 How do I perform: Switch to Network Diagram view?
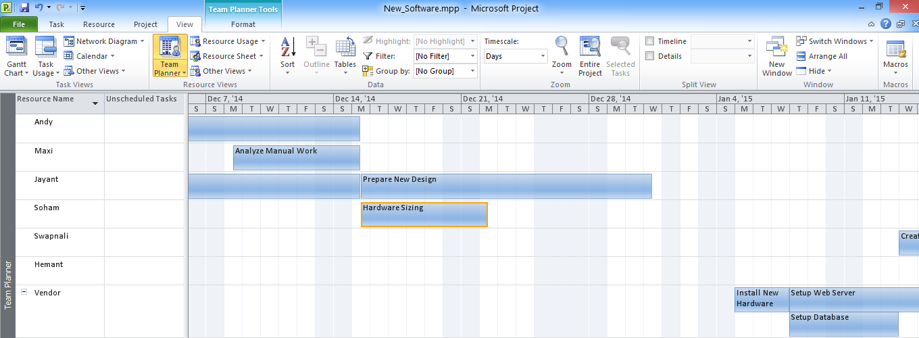coord(104,41)
